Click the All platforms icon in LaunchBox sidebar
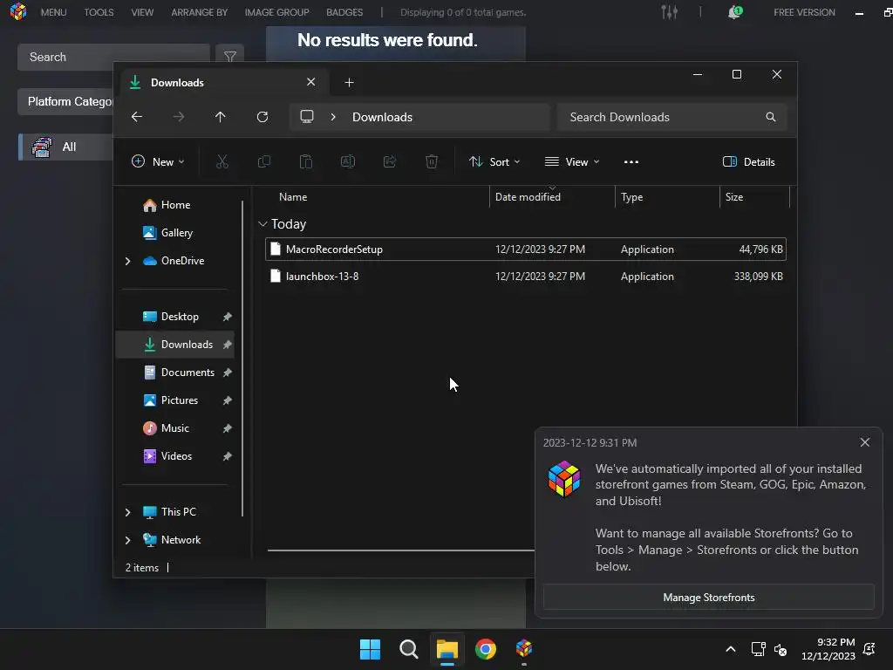The image size is (893, 670). click(x=42, y=147)
